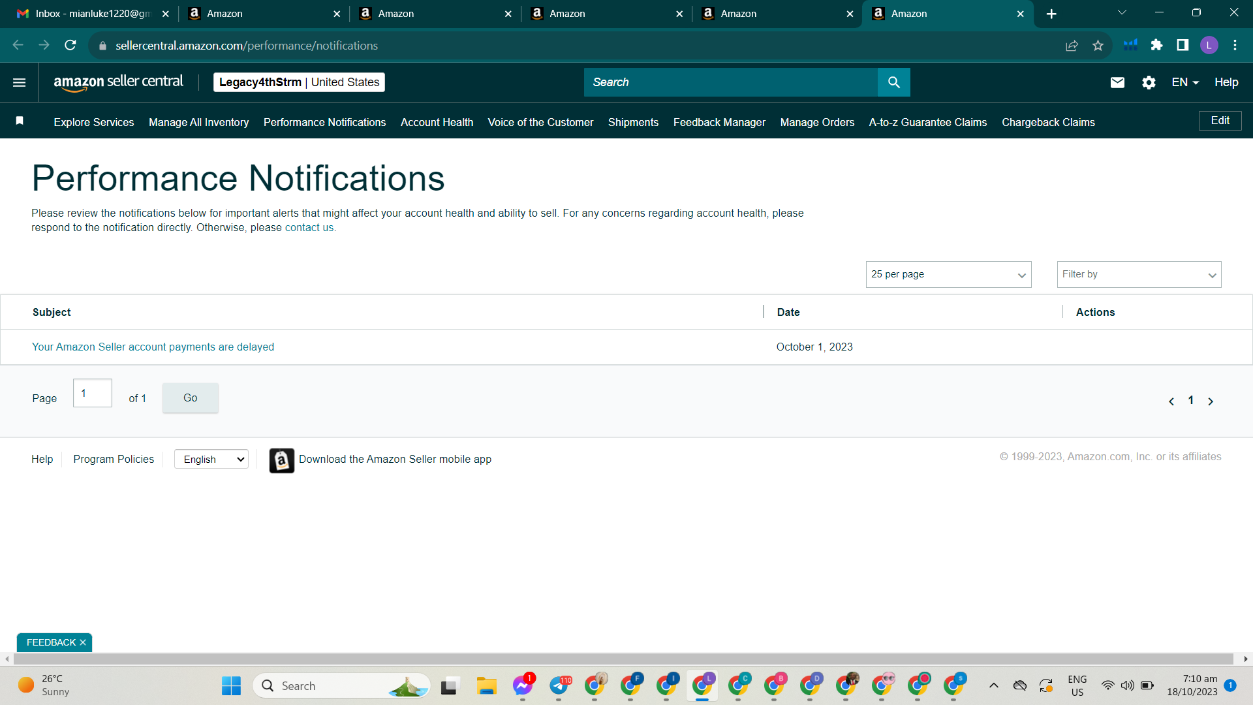The height and width of the screenshot is (705, 1253).
Task: Click the bookmark flag icon
Action: 20,121
